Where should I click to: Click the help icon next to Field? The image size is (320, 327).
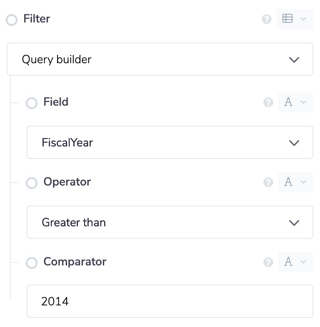[x=268, y=102]
